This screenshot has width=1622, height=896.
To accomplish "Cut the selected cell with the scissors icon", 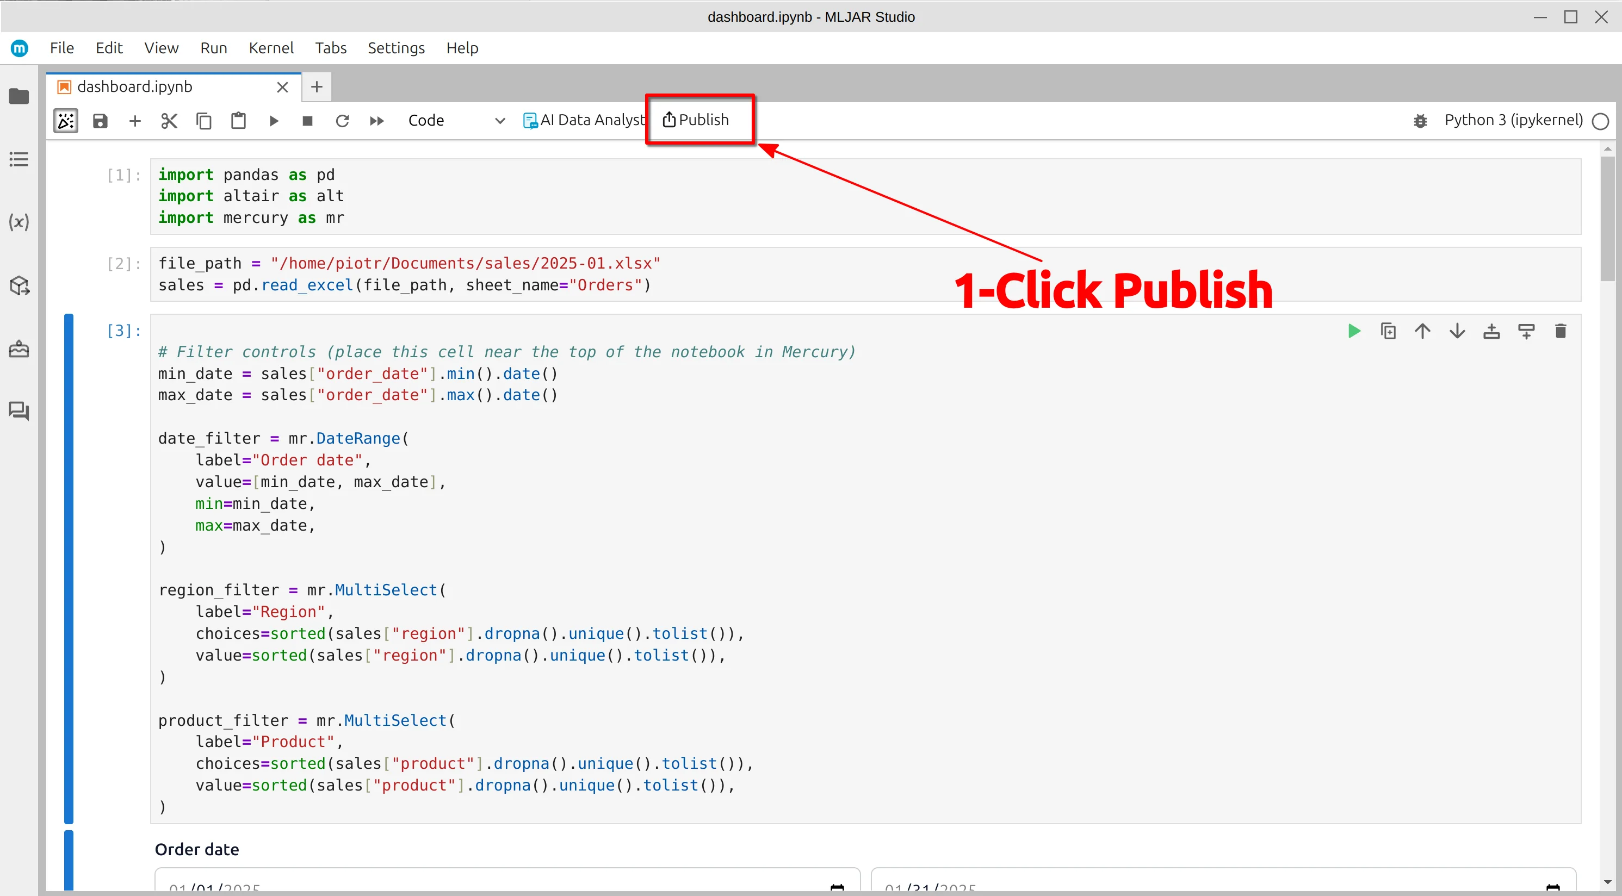I will (x=169, y=121).
